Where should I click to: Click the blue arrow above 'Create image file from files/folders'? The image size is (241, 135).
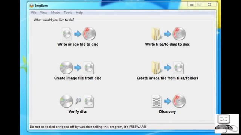[168, 67]
